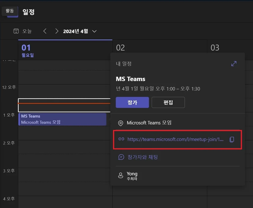Open the teams.microsoft.com meetup-join link

175,139
